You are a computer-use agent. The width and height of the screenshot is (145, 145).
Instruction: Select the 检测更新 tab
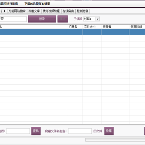[83, 11]
